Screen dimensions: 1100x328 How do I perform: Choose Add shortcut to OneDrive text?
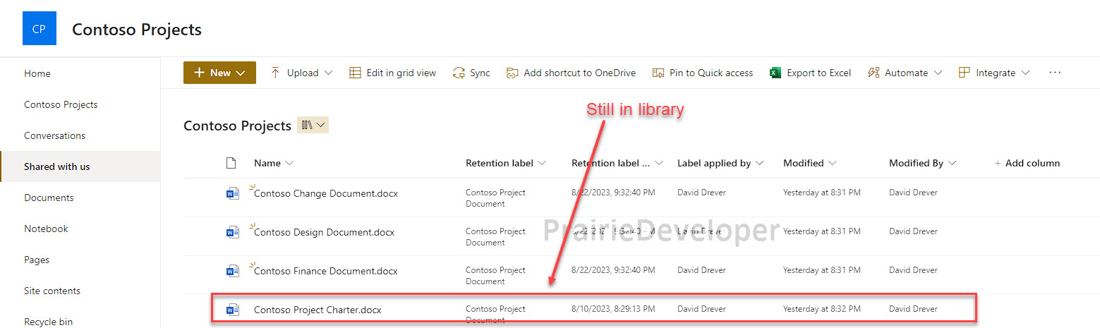(x=580, y=73)
